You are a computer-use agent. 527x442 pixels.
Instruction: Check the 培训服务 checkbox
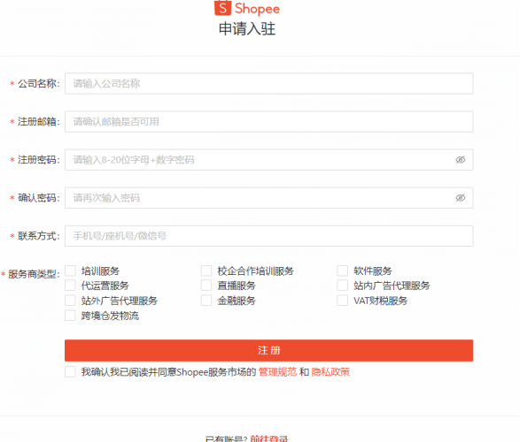[x=70, y=271]
